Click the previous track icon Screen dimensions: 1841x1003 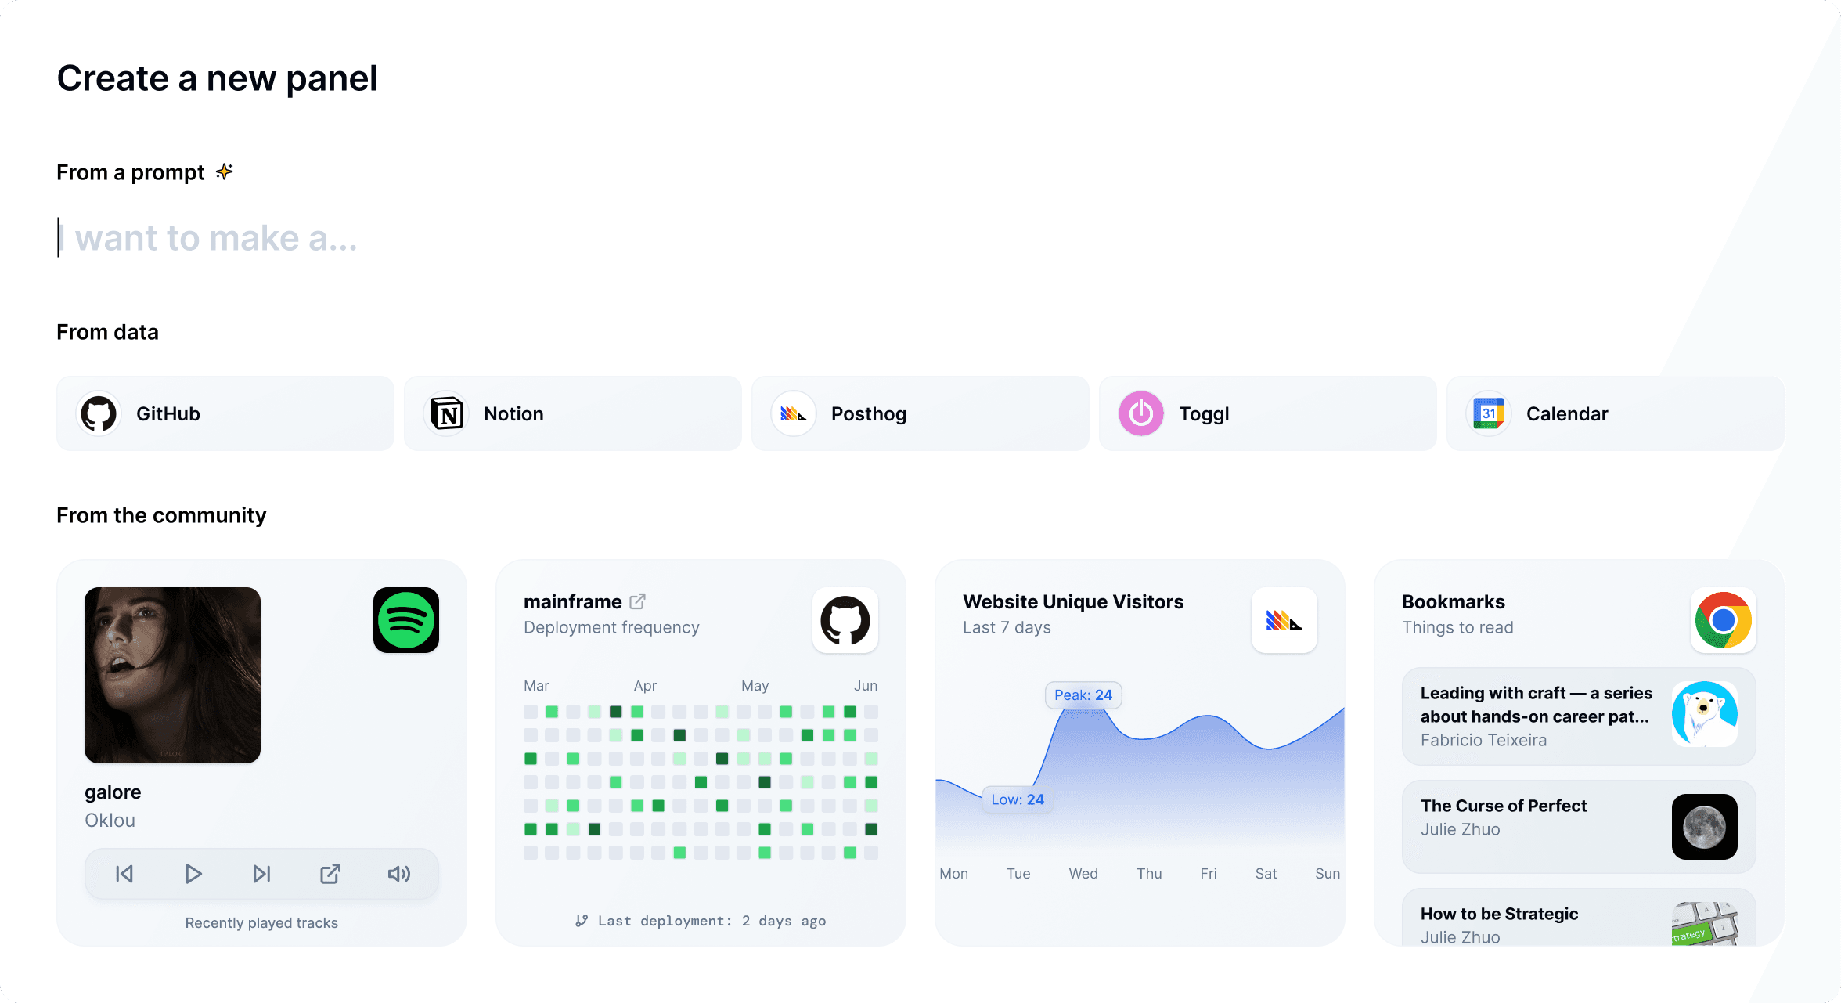124,874
